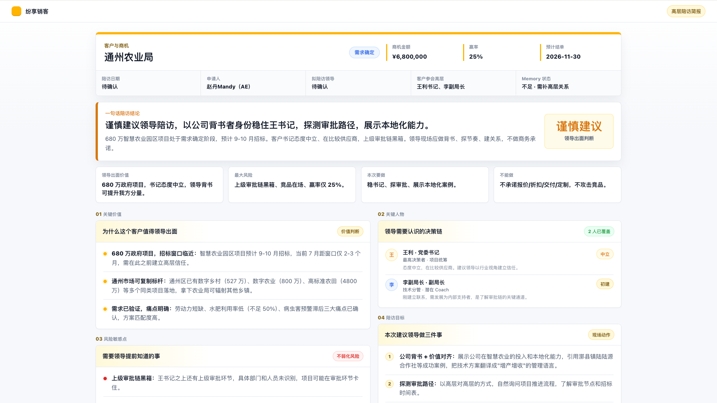The image size is (717, 403).
Task: Click the 680 万政府项目，招标窗口临近 bullet
Action: pyautogui.click(x=233, y=258)
